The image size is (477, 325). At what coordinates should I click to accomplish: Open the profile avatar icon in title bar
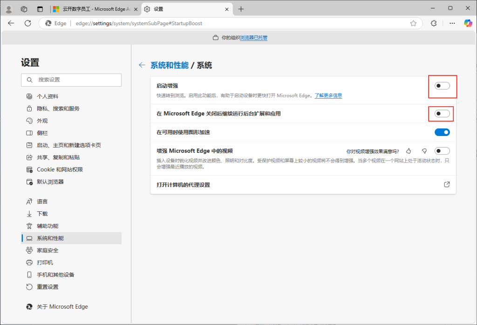(x=9, y=9)
